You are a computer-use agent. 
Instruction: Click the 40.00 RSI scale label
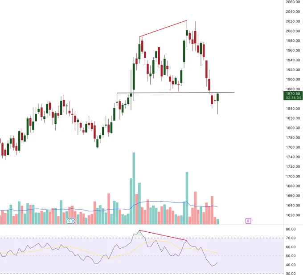point(291,265)
